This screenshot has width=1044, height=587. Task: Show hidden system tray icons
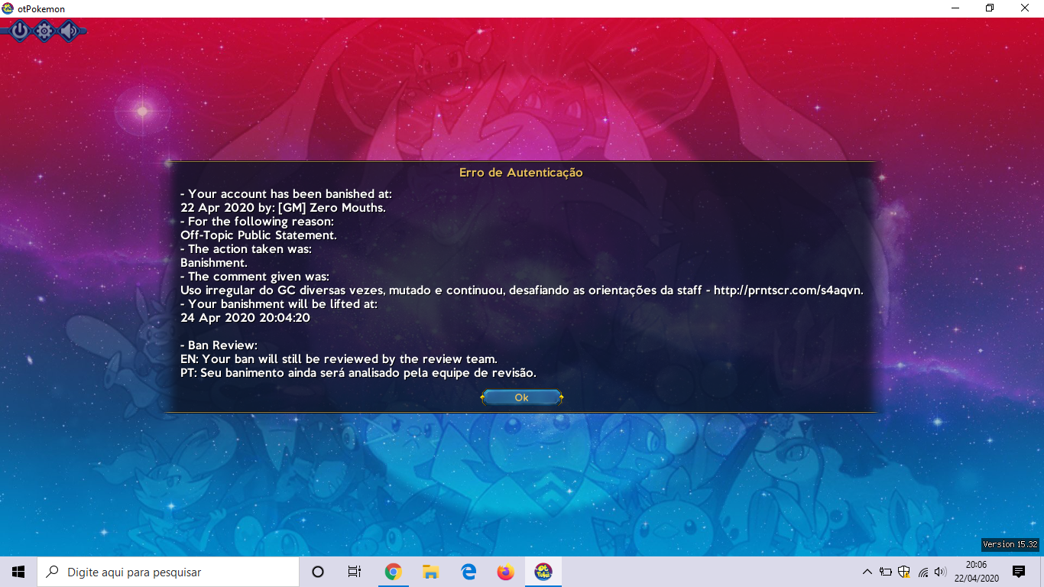click(867, 572)
